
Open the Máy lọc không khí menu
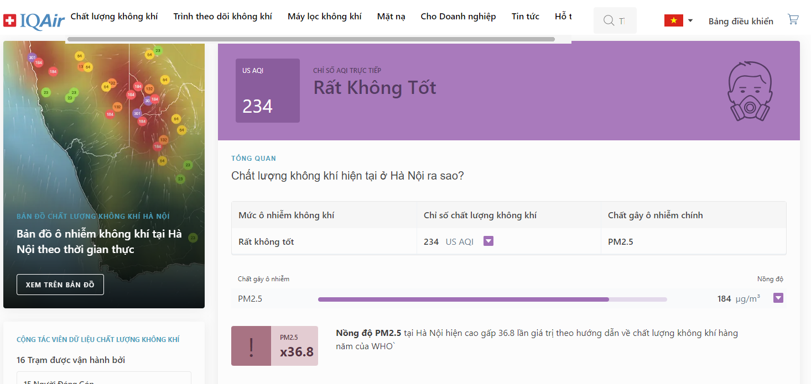[x=325, y=17]
